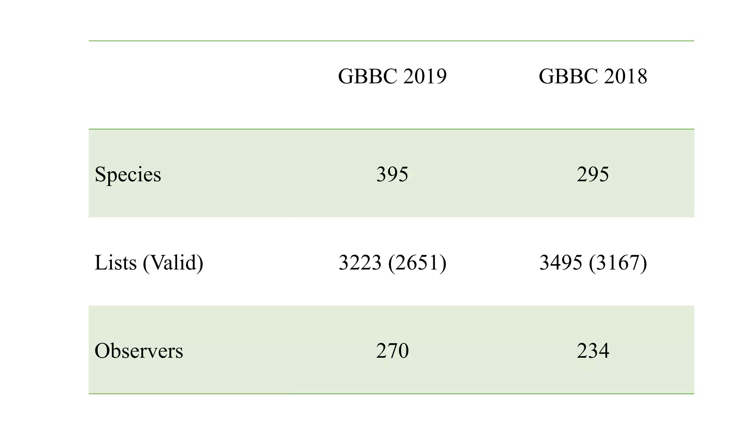Click the empty top-left header cell
This screenshot has width=754, height=424.
(x=190, y=85)
